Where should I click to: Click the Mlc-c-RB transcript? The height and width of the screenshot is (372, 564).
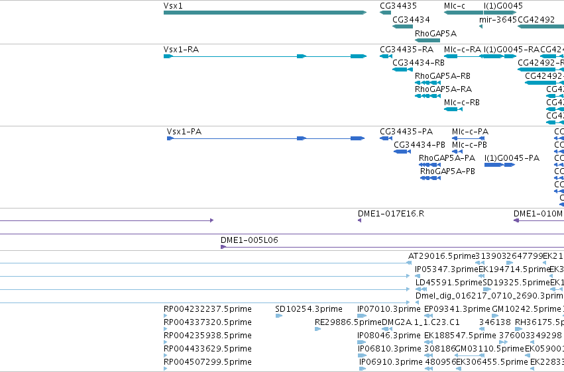[453, 109]
